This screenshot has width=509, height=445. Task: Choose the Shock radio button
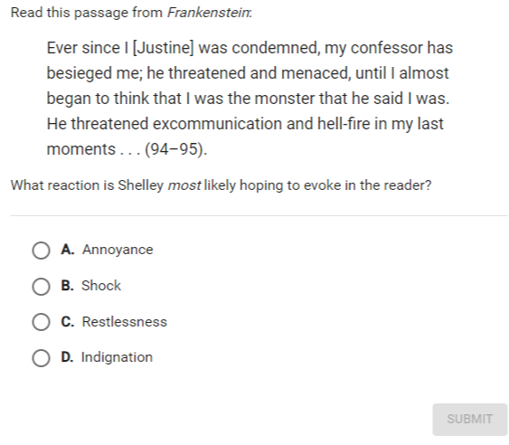(x=41, y=287)
